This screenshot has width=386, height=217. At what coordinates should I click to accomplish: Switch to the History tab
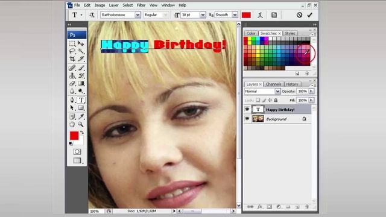(x=292, y=84)
